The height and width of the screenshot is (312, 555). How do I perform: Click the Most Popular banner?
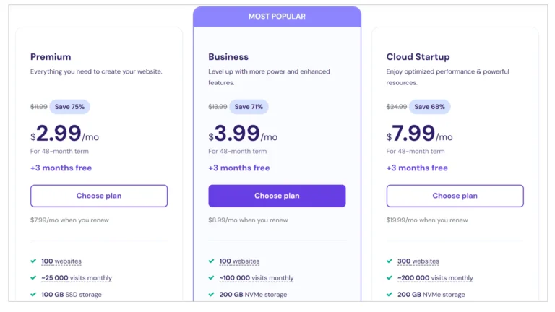pyautogui.click(x=277, y=17)
